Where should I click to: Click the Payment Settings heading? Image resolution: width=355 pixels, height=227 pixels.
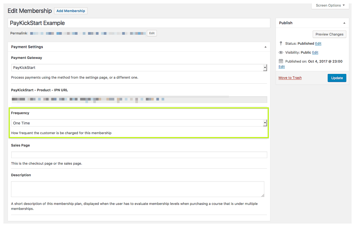(x=27, y=47)
